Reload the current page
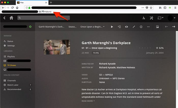The image size is (178, 108). [x=12, y=8]
